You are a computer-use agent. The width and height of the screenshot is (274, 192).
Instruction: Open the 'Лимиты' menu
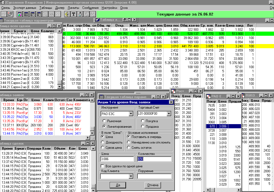[x=73, y=8]
